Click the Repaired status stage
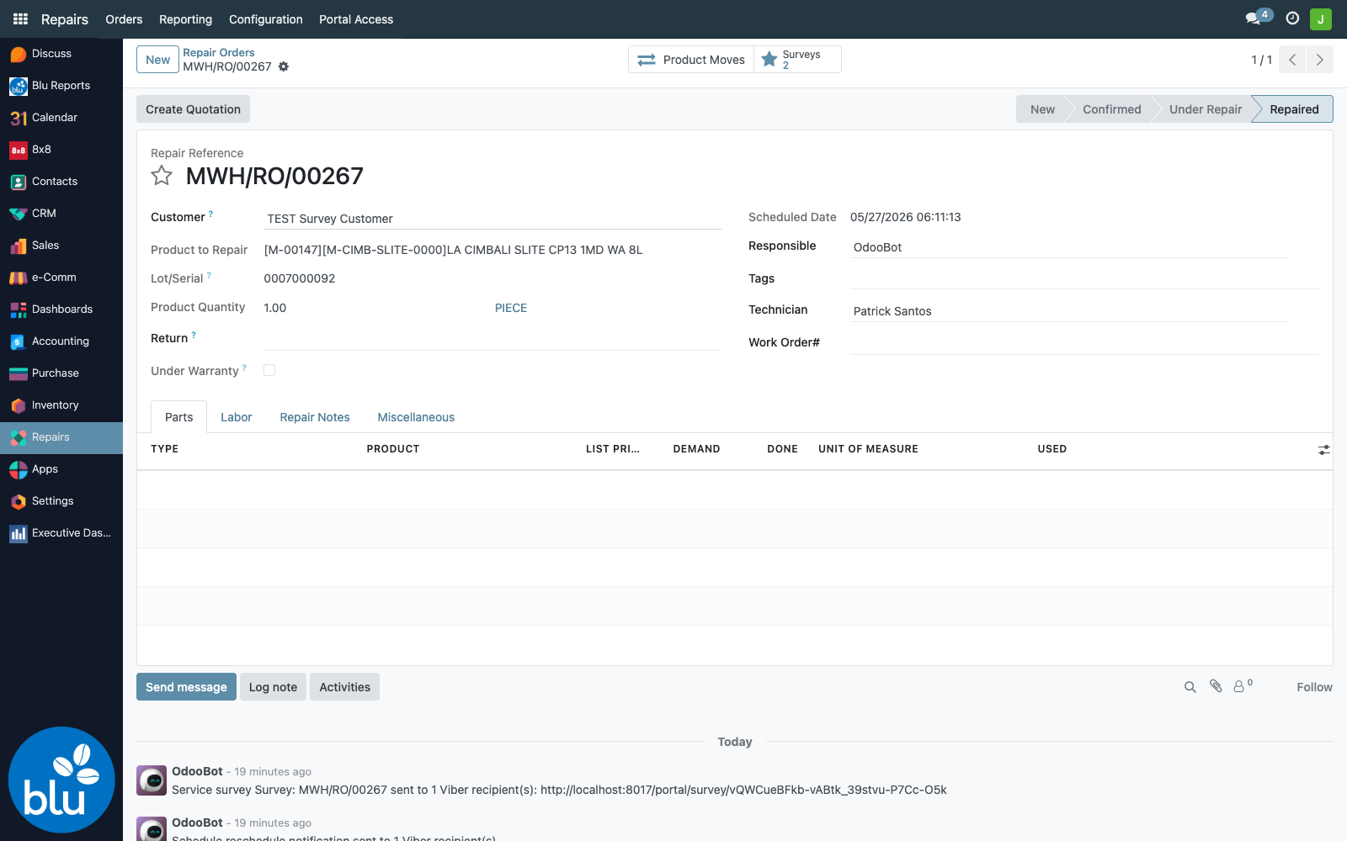The width and height of the screenshot is (1347, 841). 1294,109
